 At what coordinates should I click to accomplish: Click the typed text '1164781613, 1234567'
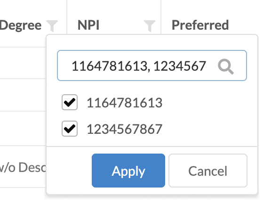[x=139, y=66]
